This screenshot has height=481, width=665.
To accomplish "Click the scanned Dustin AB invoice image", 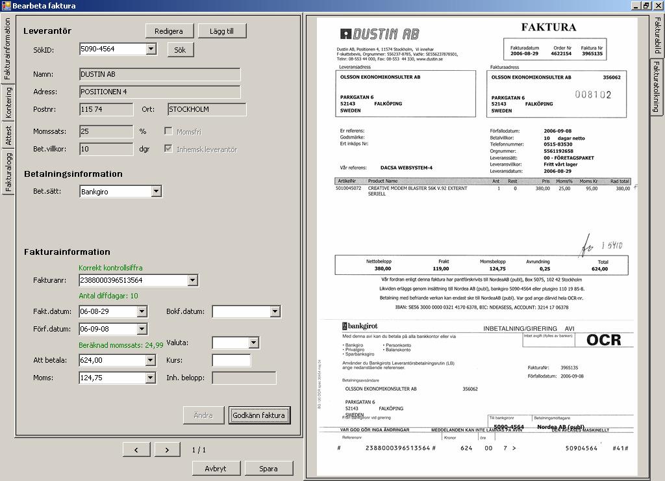I will (477, 246).
